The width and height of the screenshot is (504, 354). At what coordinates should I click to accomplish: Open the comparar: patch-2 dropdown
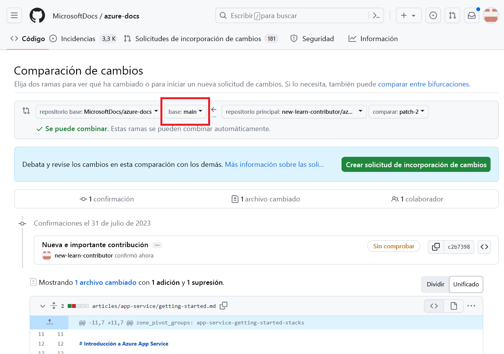(x=399, y=112)
